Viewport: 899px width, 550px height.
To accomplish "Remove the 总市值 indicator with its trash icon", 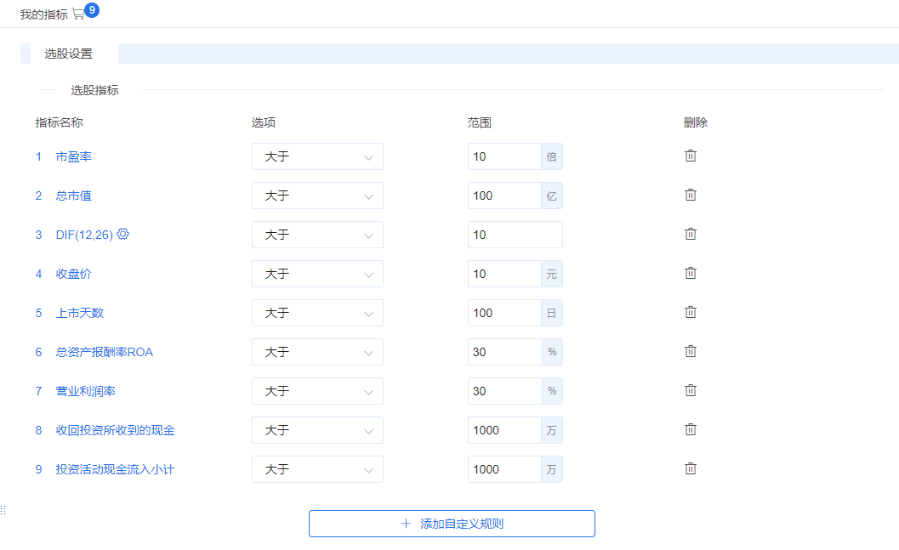I will pyautogui.click(x=690, y=195).
